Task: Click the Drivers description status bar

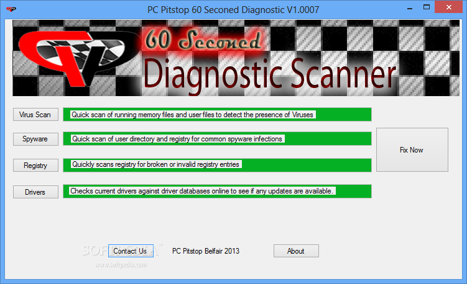Action: click(x=217, y=192)
